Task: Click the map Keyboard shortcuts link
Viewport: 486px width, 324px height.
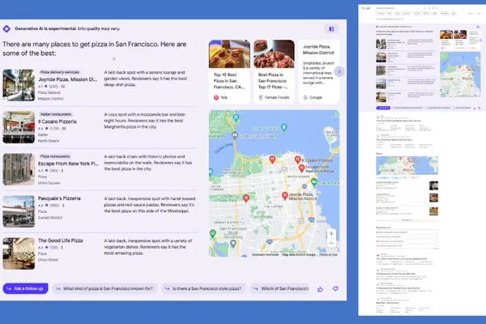Action: [x=266, y=254]
